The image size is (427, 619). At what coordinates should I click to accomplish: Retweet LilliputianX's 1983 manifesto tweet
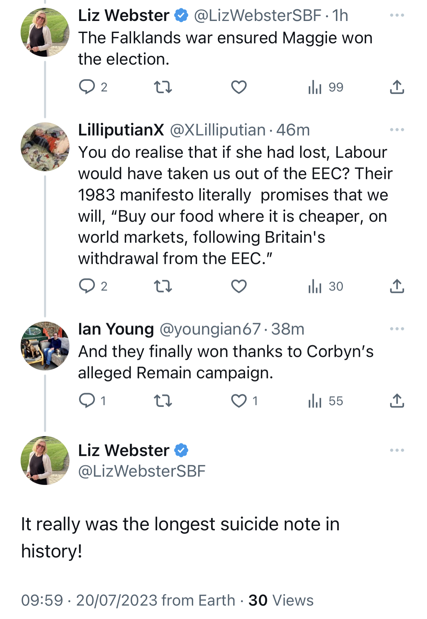[x=163, y=286]
